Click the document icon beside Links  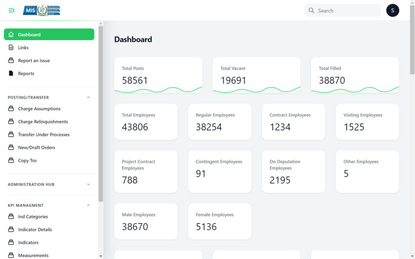coord(11,48)
